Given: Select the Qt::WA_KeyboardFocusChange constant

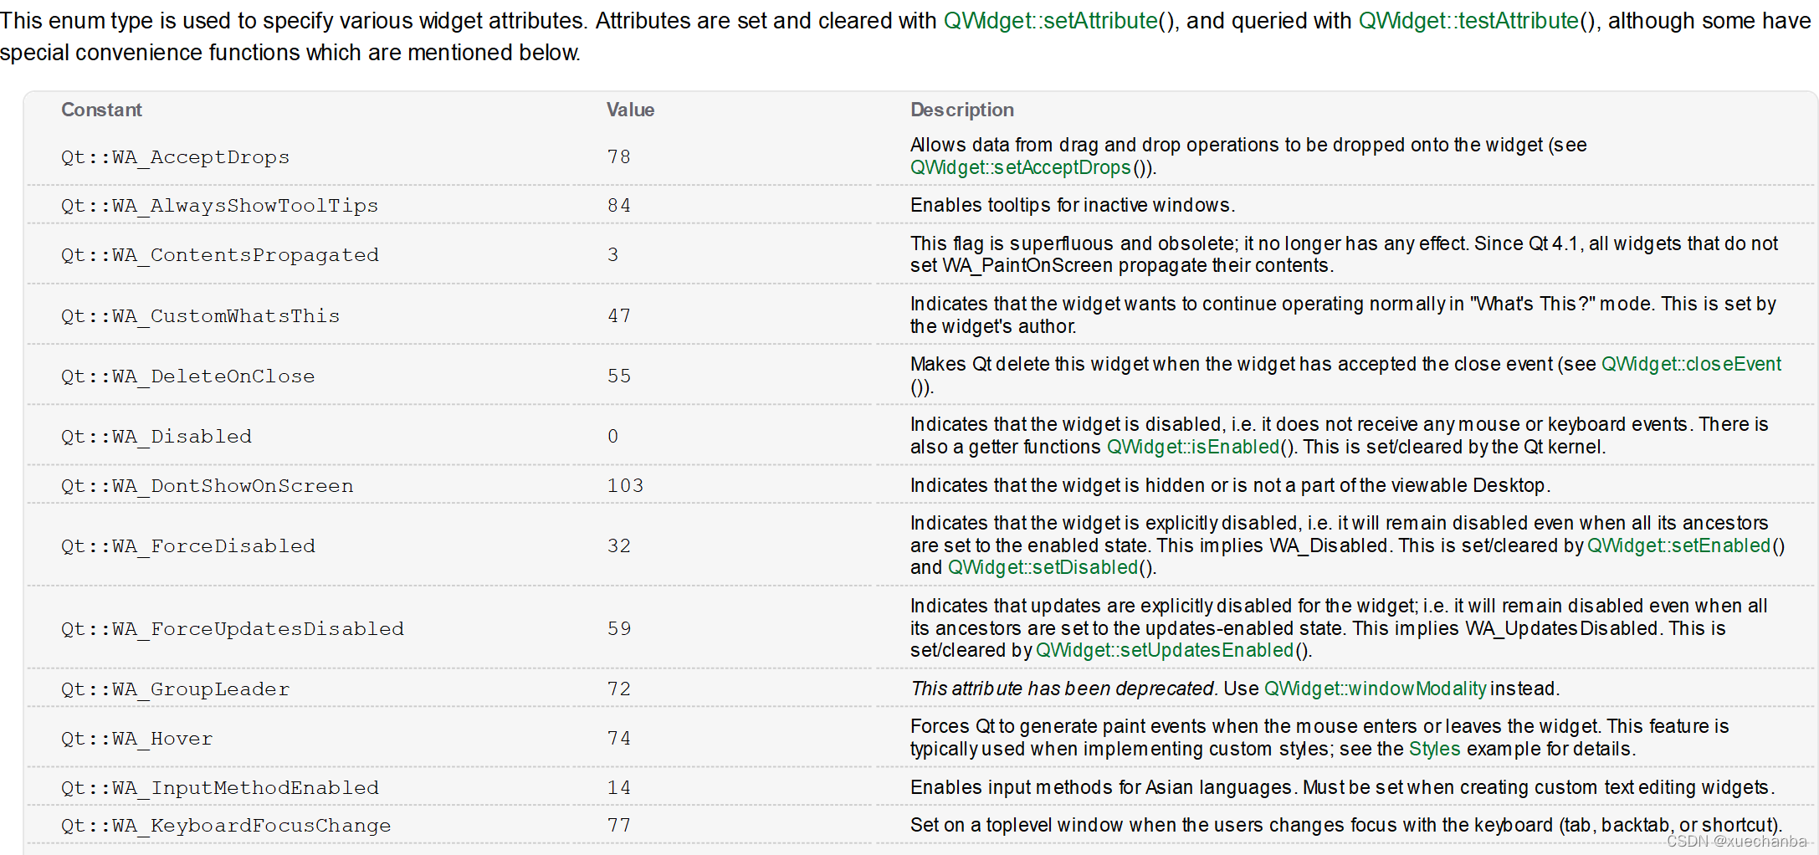Looking at the screenshot, I should (225, 826).
